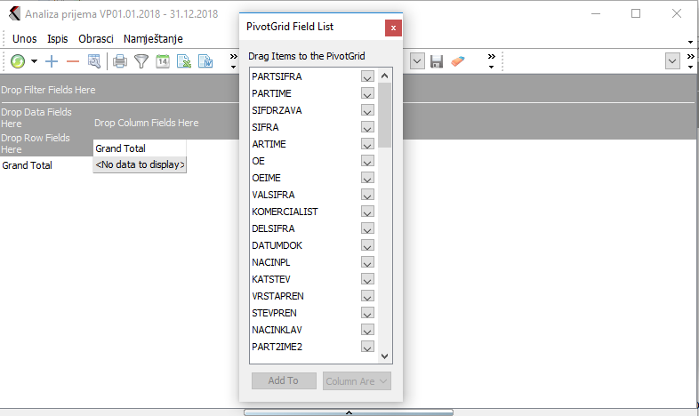Click the floppy disk save icon

click(x=437, y=61)
